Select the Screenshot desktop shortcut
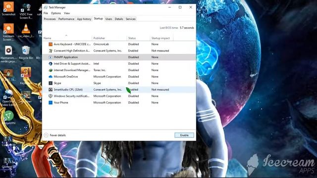This screenshot has width=317, height=178. click(x=8, y=9)
